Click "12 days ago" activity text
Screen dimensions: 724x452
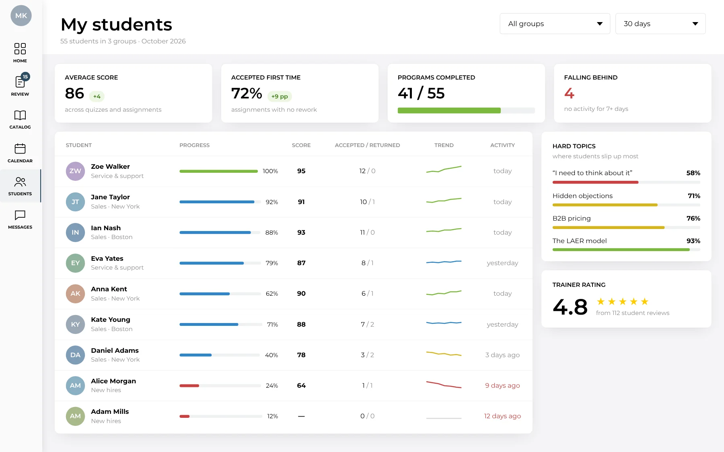click(x=502, y=416)
